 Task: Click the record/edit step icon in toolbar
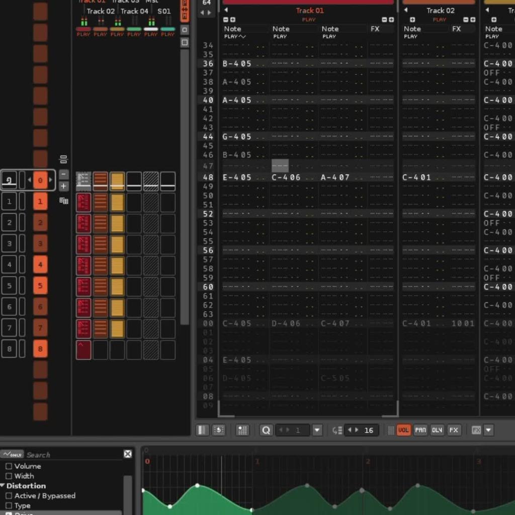(x=219, y=430)
